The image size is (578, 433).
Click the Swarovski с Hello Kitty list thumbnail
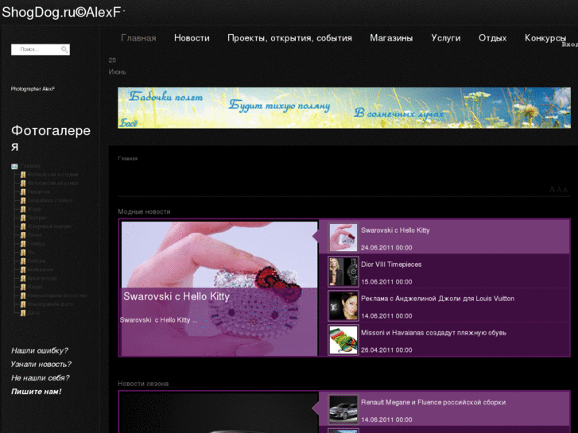[x=343, y=238]
